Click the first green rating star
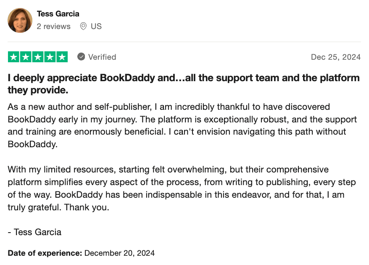Image resolution: width=369 pixels, height=265 pixels. pyautogui.click(x=13, y=57)
